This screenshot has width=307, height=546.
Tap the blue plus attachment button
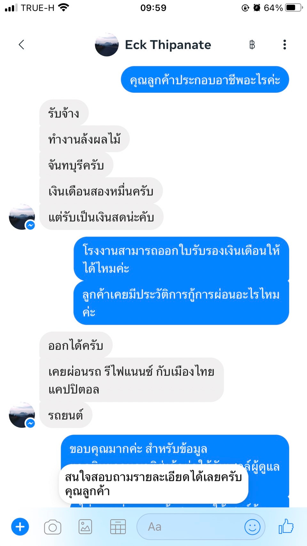[x=20, y=526]
